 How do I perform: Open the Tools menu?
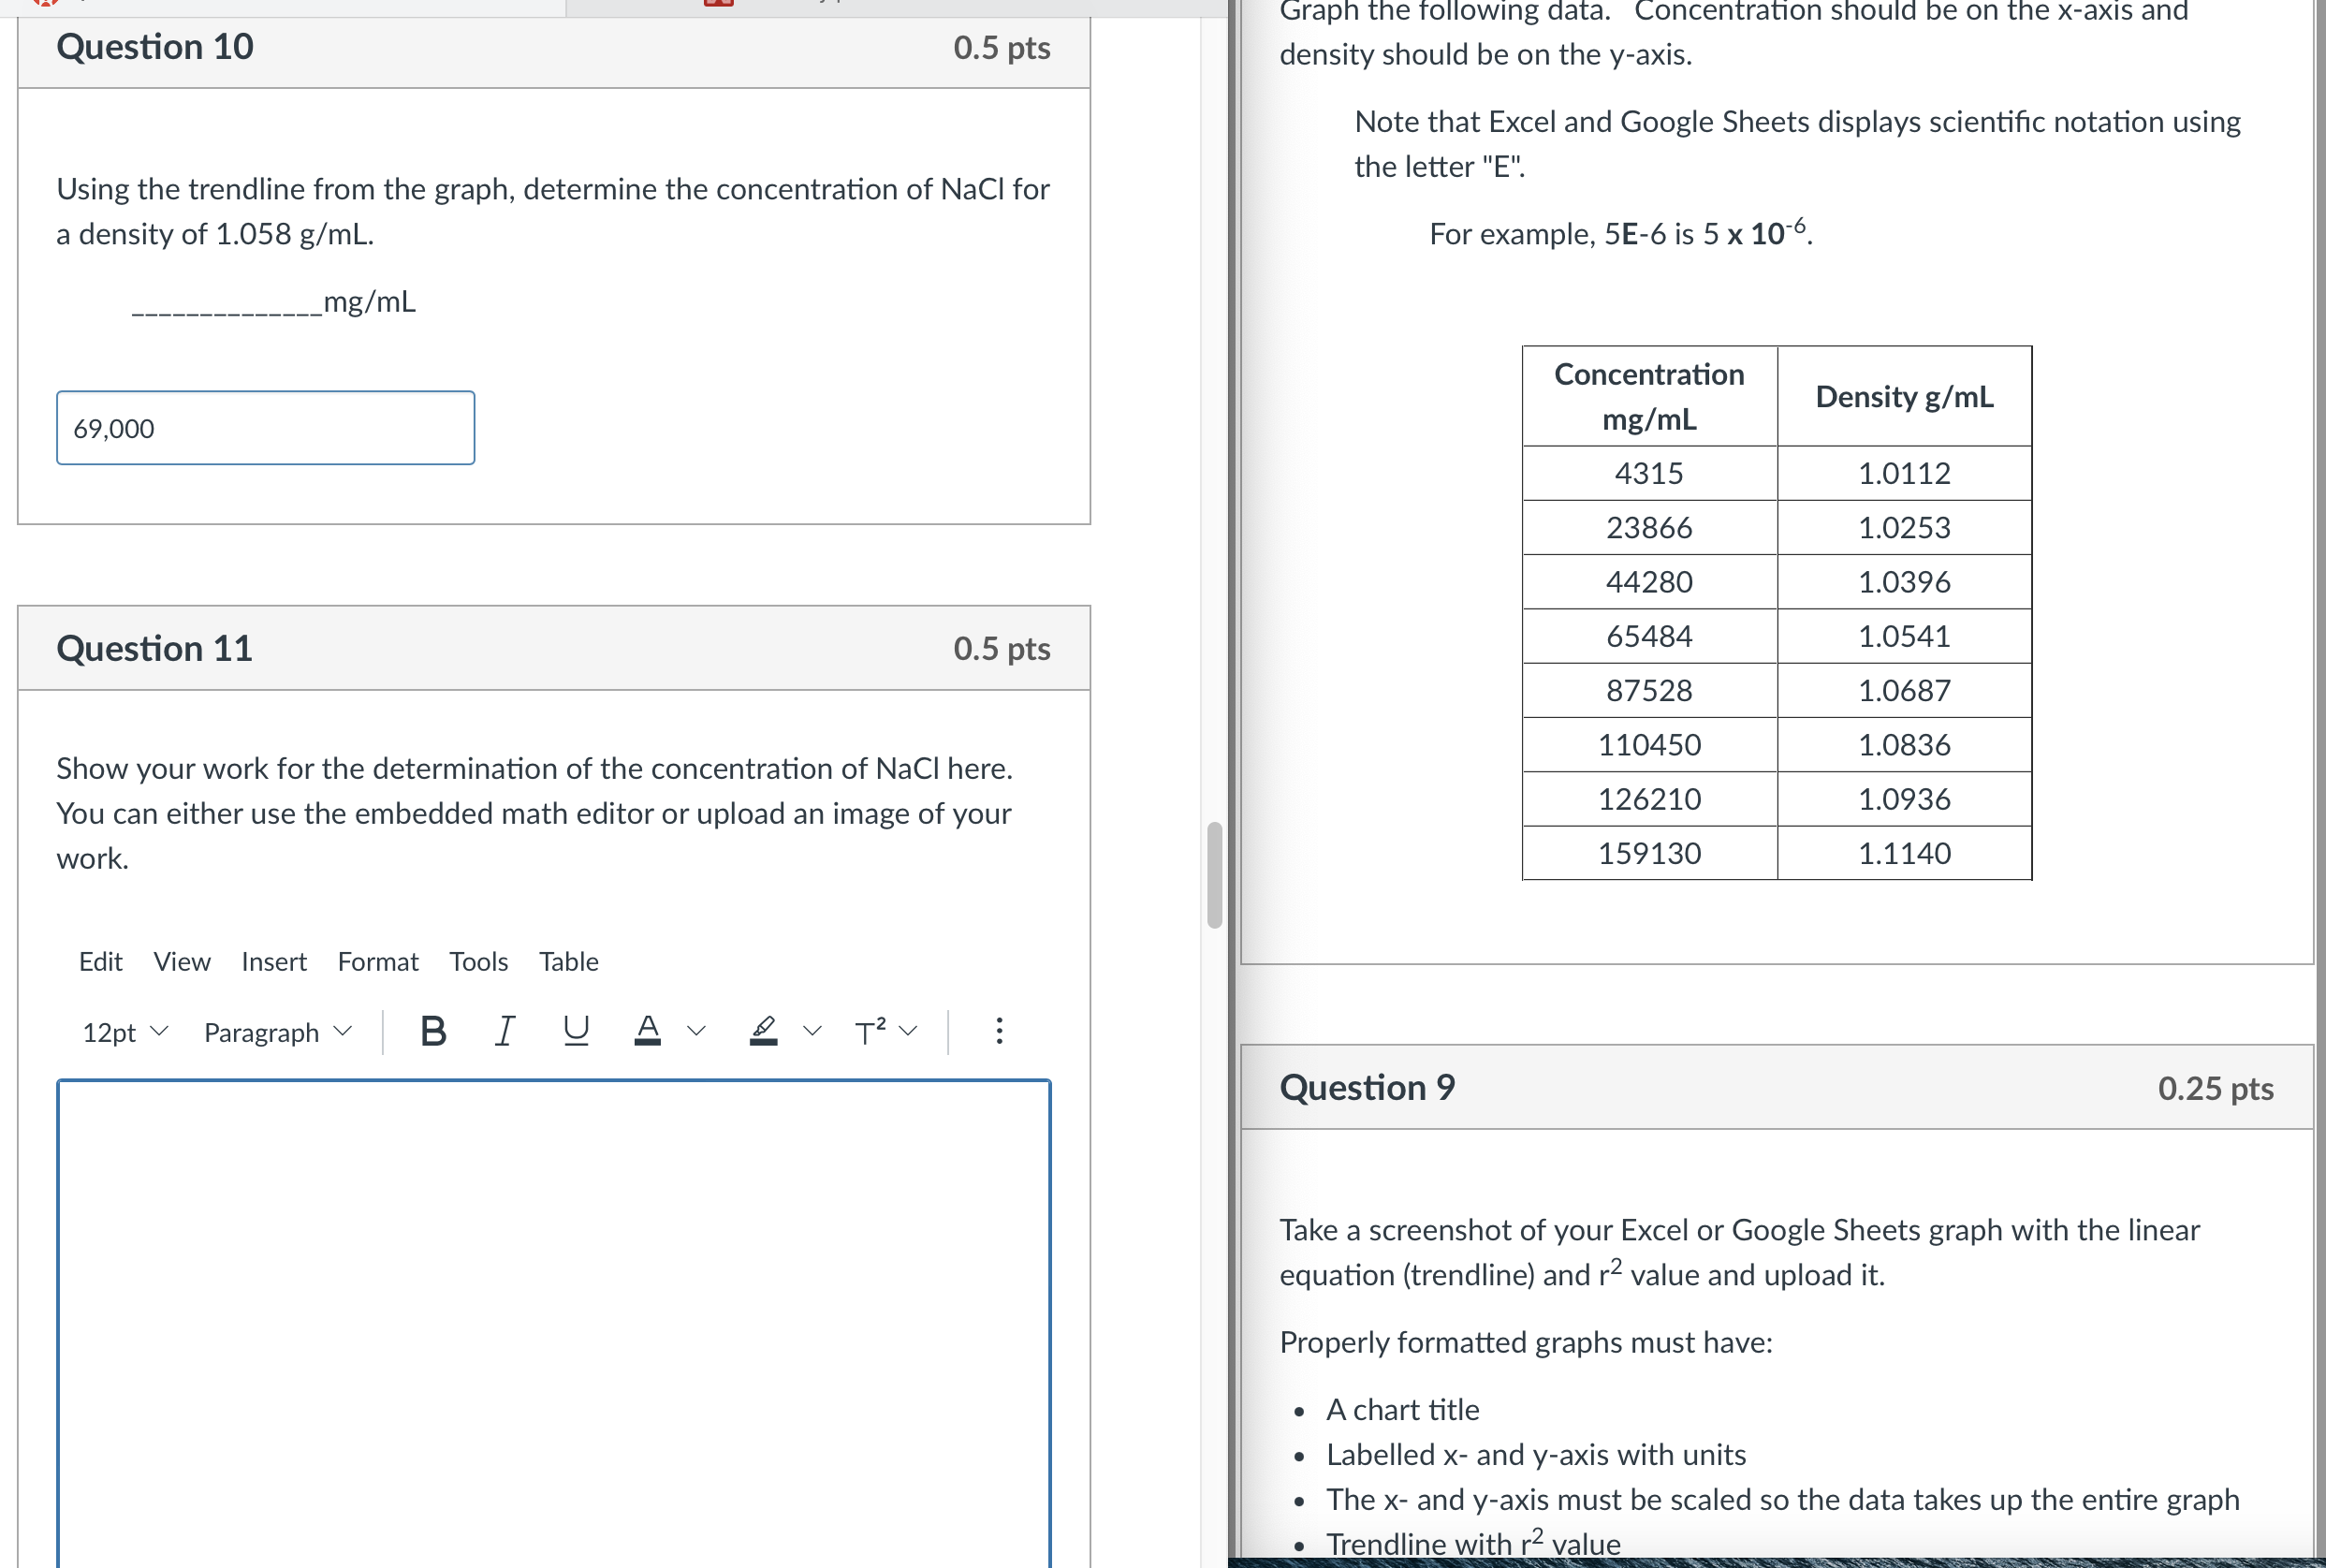click(478, 962)
